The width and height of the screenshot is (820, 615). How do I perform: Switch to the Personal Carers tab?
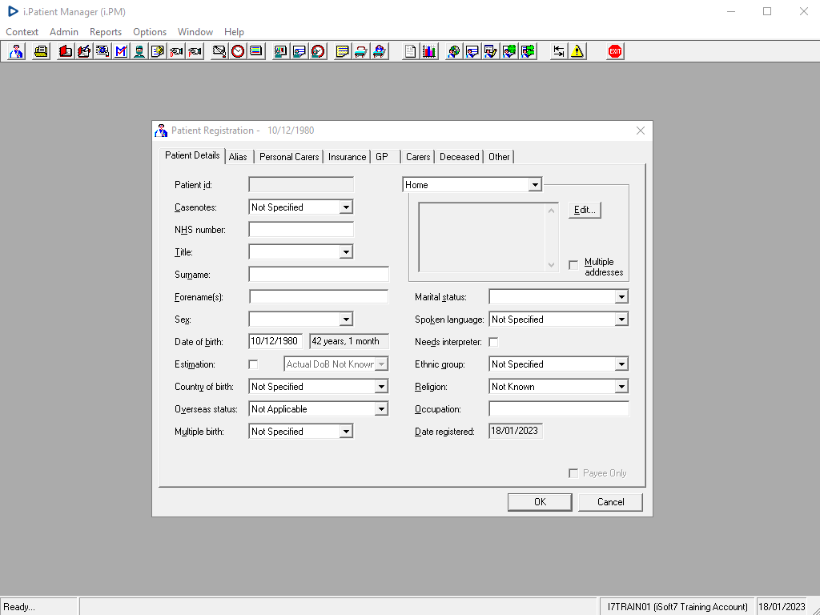point(289,157)
